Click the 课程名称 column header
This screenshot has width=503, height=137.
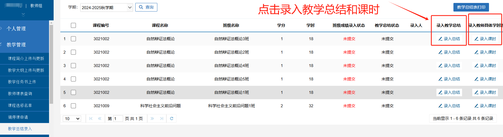click(160, 25)
